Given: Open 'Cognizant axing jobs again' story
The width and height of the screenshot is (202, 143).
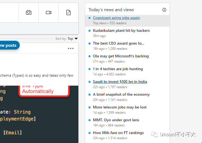Looking at the screenshot, I should pyautogui.click(x=116, y=18).
